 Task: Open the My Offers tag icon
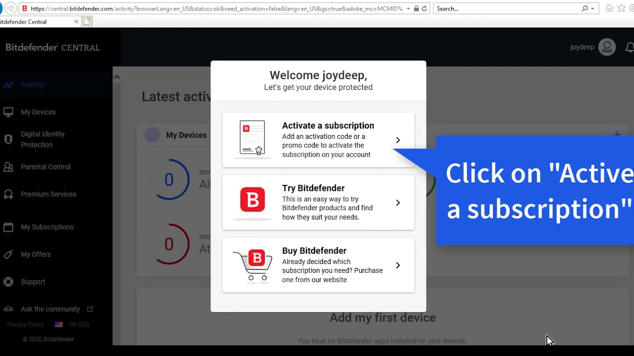point(8,254)
